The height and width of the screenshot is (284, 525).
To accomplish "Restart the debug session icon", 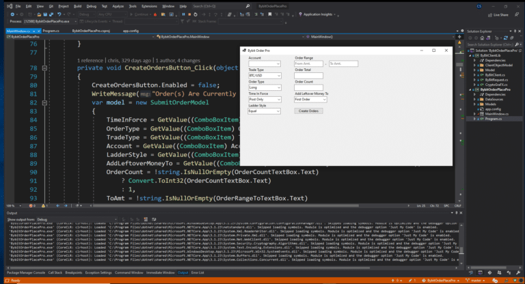I will coord(196,14).
